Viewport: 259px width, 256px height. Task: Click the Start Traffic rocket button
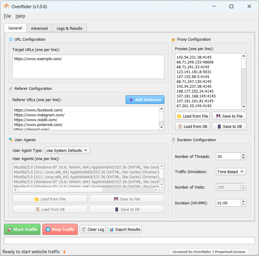tap(22, 229)
